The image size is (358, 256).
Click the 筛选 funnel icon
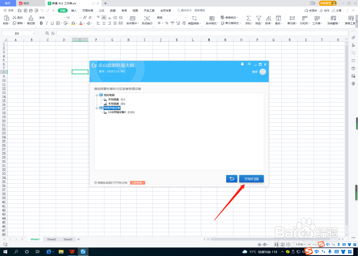258,18
